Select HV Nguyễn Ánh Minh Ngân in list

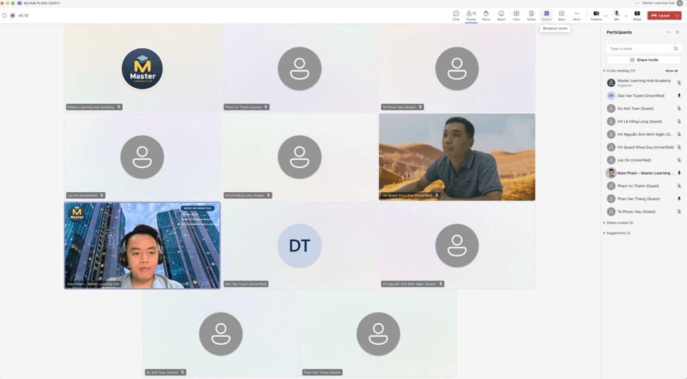[x=643, y=134]
